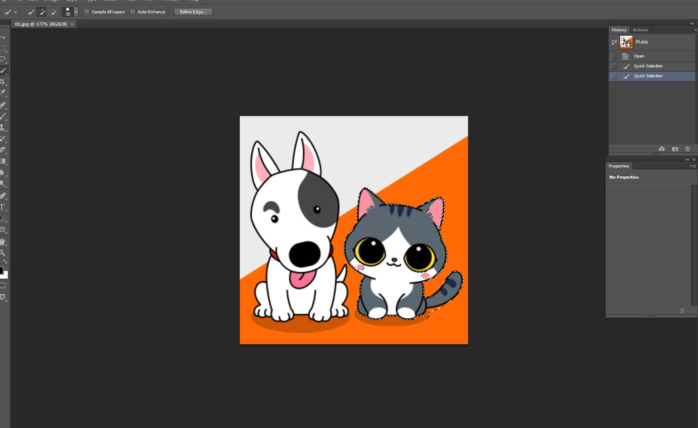Click the foreground color swatch
The height and width of the screenshot is (428, 698).
tap(1, 270)
